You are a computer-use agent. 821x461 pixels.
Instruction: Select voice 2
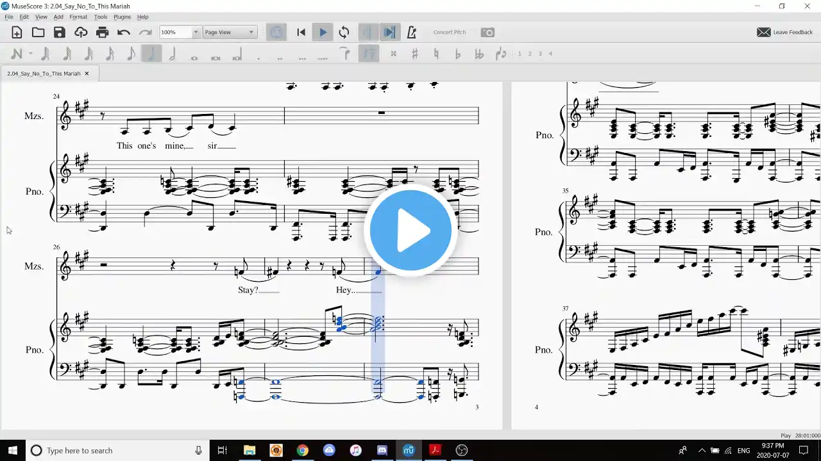530,54
